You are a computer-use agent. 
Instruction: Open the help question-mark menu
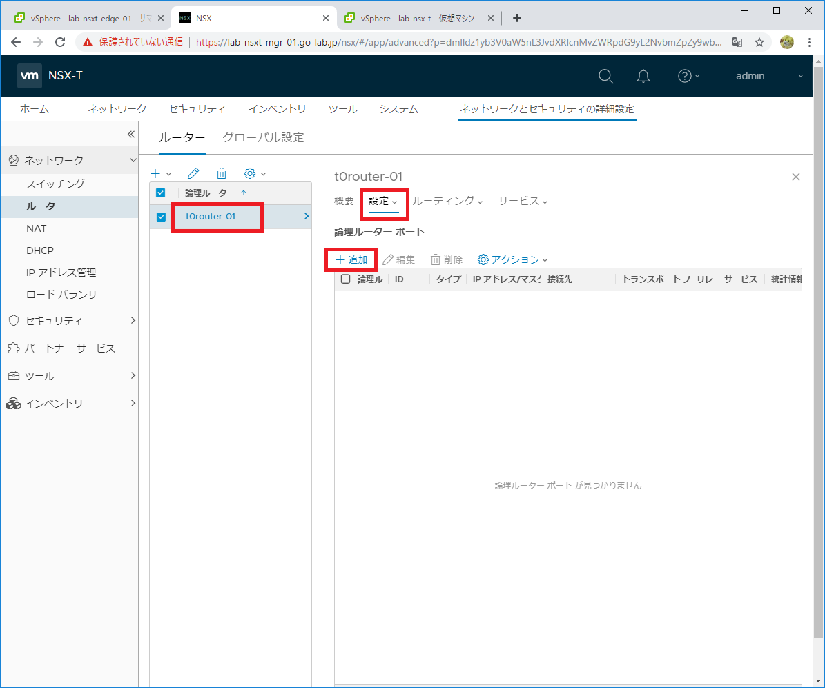688,77
